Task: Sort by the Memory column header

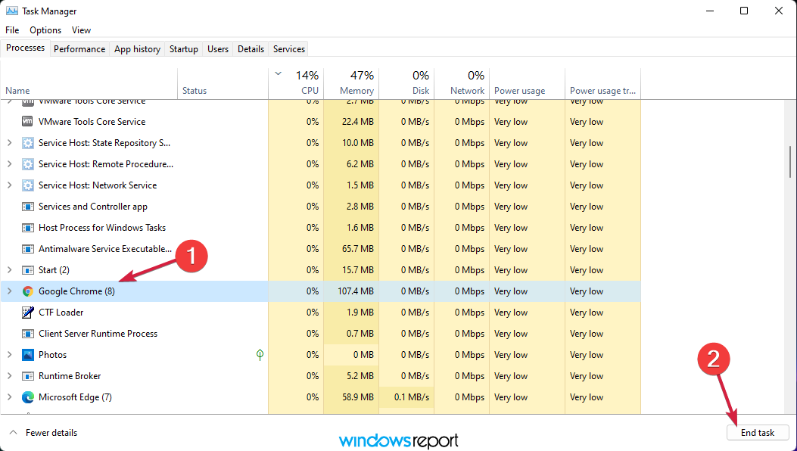Action: (x=351, y=84)
